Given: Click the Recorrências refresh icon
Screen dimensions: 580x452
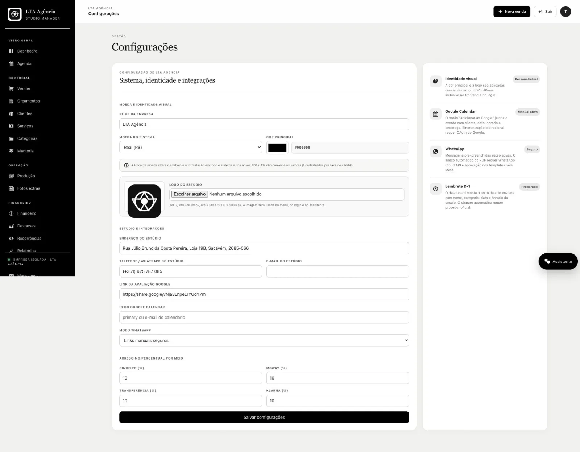Looking at the screenshot, I should coord(11,239).
